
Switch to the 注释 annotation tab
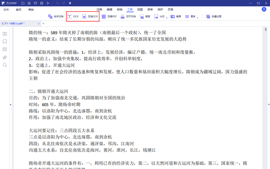99,9
